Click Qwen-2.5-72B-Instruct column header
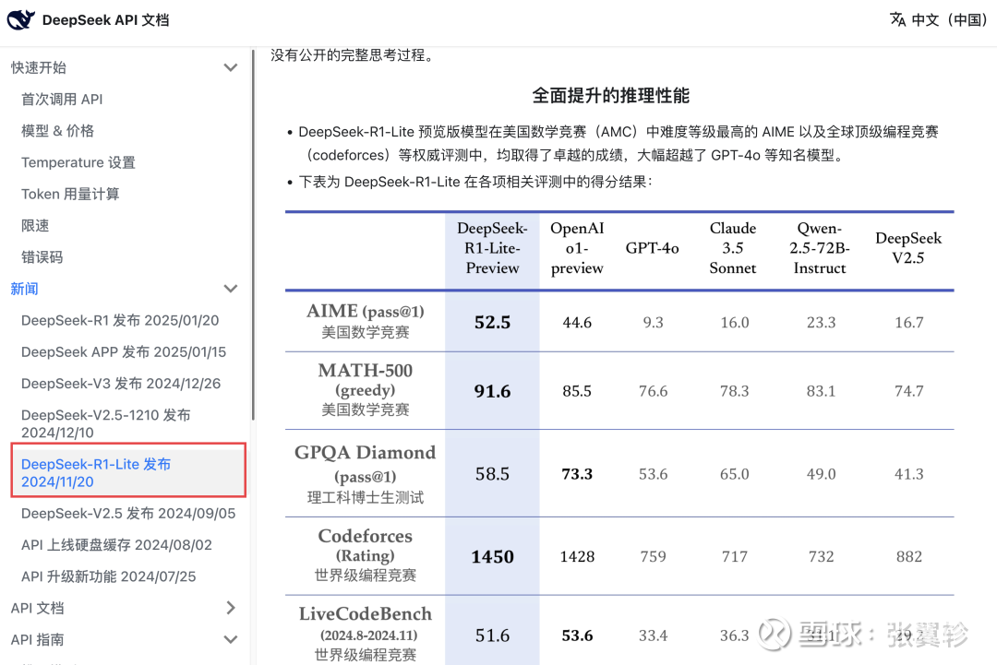The image size is (997, 665). pyautogui.click(x=820, y=248)
